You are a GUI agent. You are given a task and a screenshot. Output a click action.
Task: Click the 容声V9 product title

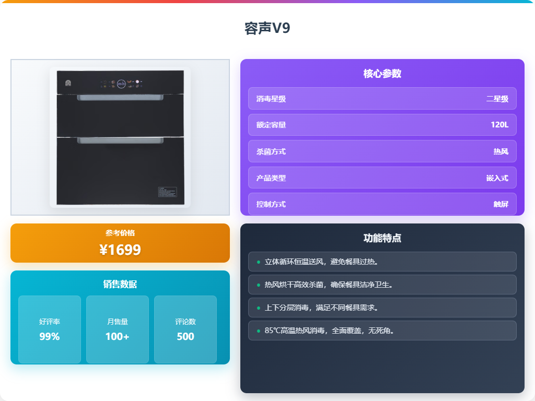click(x=267, y=28)
